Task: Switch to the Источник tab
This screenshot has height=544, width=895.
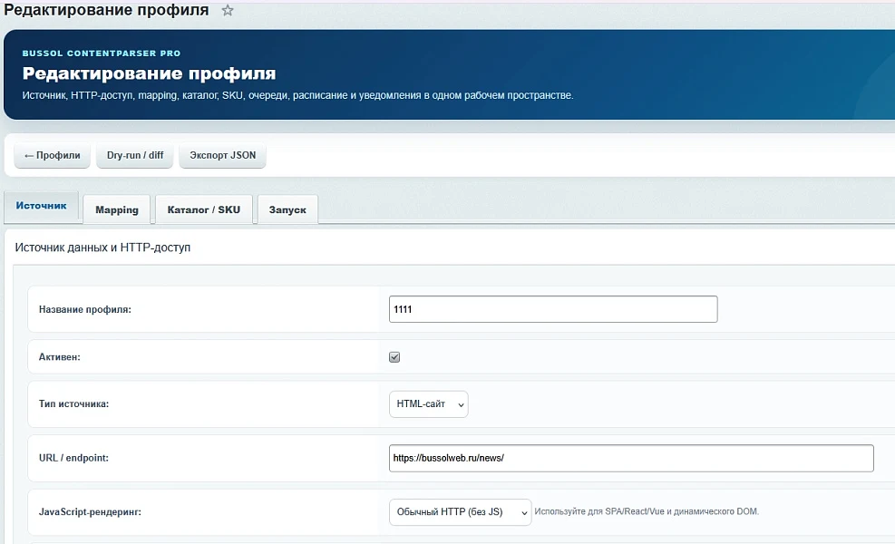Action: coord(41,206)
